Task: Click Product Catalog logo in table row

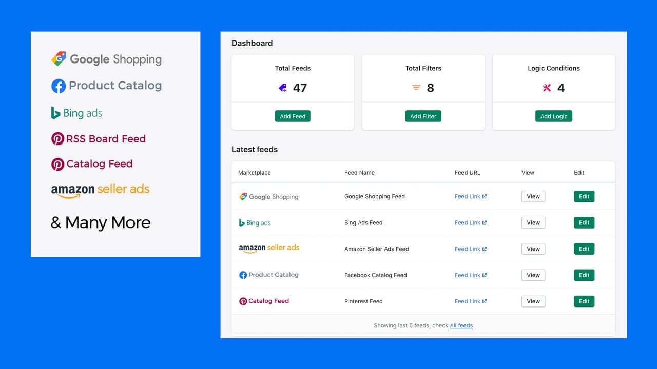Action: [x=269, y=275]
